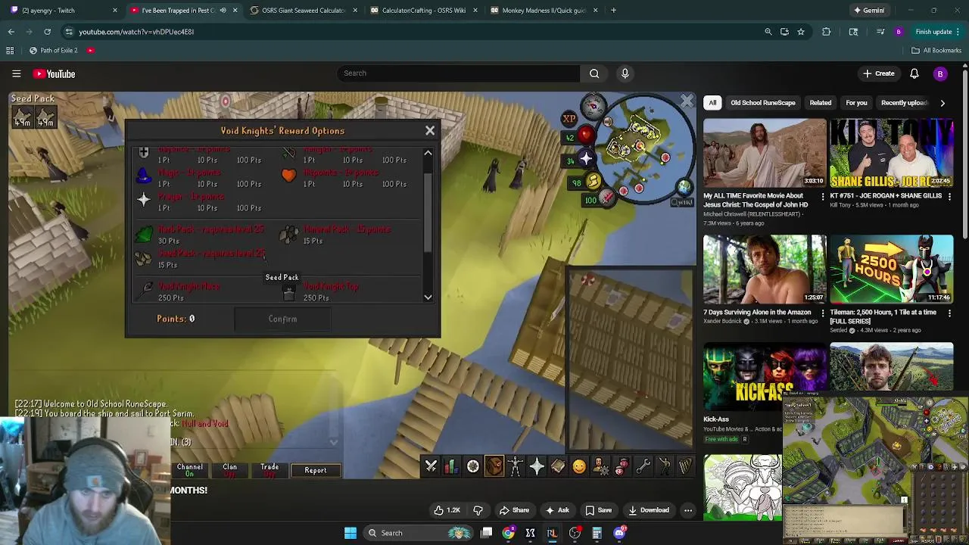Click Confirm in Void Knights' rewards
This screenshot has width=969, height=545.
point(282,319)
